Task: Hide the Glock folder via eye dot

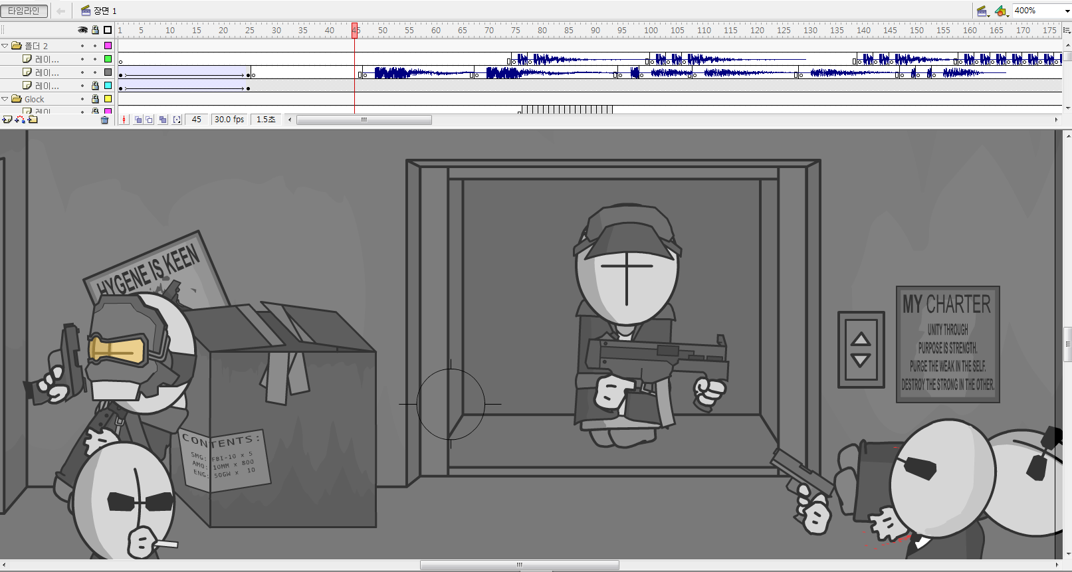Action: tap(82, 99)
